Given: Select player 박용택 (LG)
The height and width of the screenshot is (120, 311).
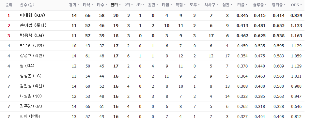Looking at the screenshot, I should pyautogui.click(x=32, y=36).
